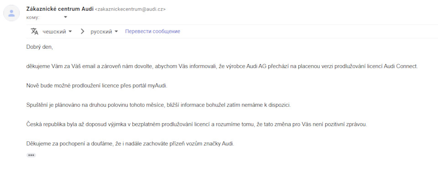The width and height of the screenshot is (438, 176).
Task: Click the sender's profile avatar icon
Action: click(x=11, y=13)
